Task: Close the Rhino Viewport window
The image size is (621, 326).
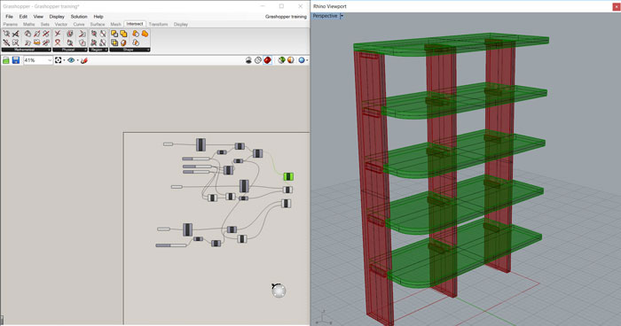Action: click(x=617, y=6)
